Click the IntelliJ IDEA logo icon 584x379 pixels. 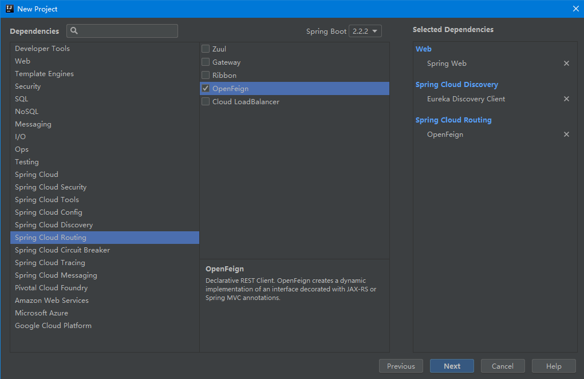click(x=9, y=9)
